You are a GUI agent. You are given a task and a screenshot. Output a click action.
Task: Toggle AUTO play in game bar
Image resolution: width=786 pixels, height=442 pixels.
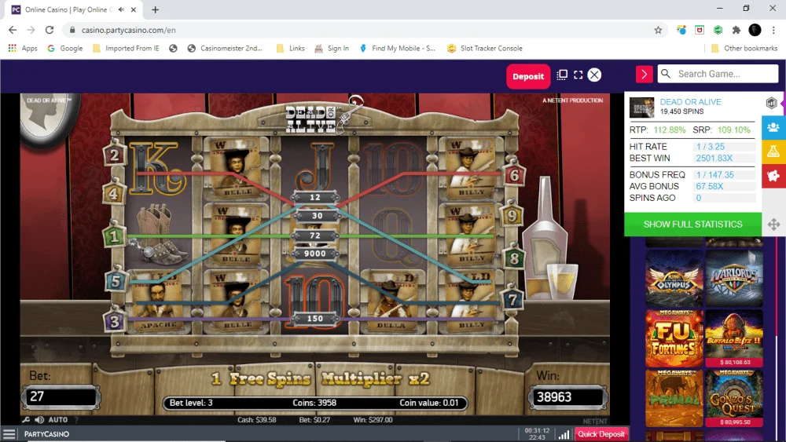(57, 419)
